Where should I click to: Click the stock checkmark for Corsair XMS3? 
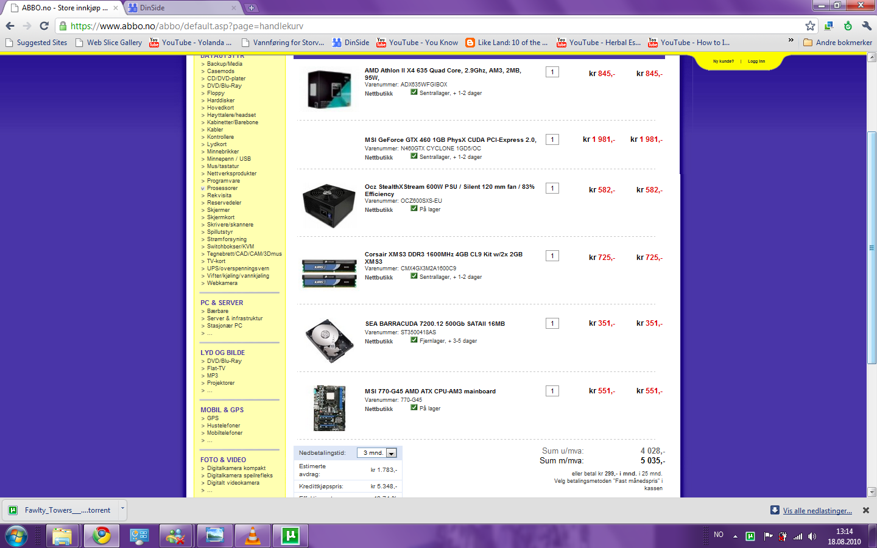point(414,276)
